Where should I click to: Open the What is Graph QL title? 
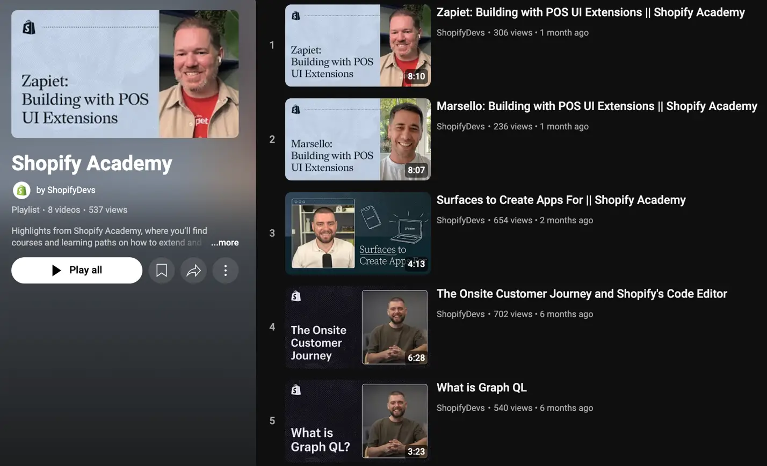pos(482,388)
